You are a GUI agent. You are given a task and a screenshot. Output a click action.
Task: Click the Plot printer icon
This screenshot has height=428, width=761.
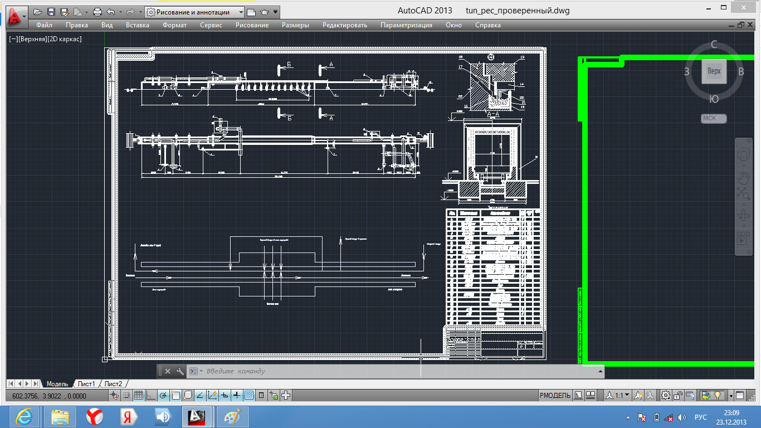(x=97, y=12)
